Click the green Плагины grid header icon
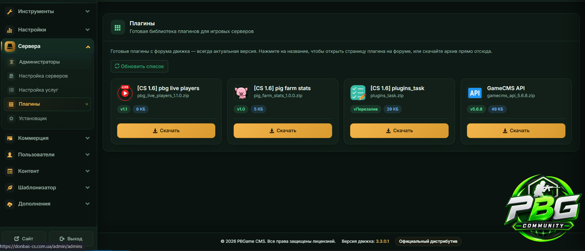The image size is (585, 251). point(118,27)
